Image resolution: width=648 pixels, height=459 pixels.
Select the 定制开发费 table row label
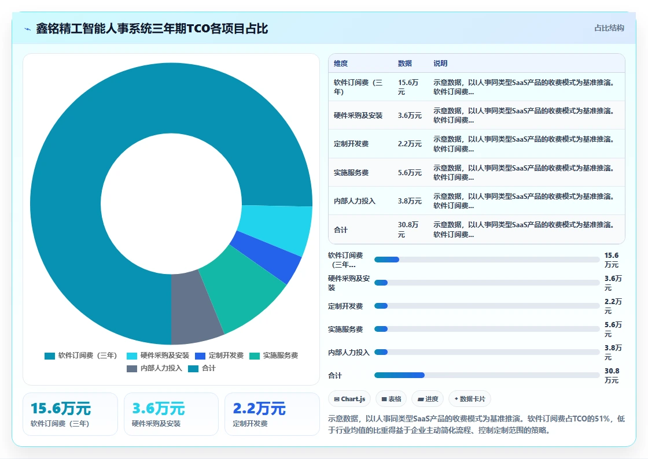(351, 144)
